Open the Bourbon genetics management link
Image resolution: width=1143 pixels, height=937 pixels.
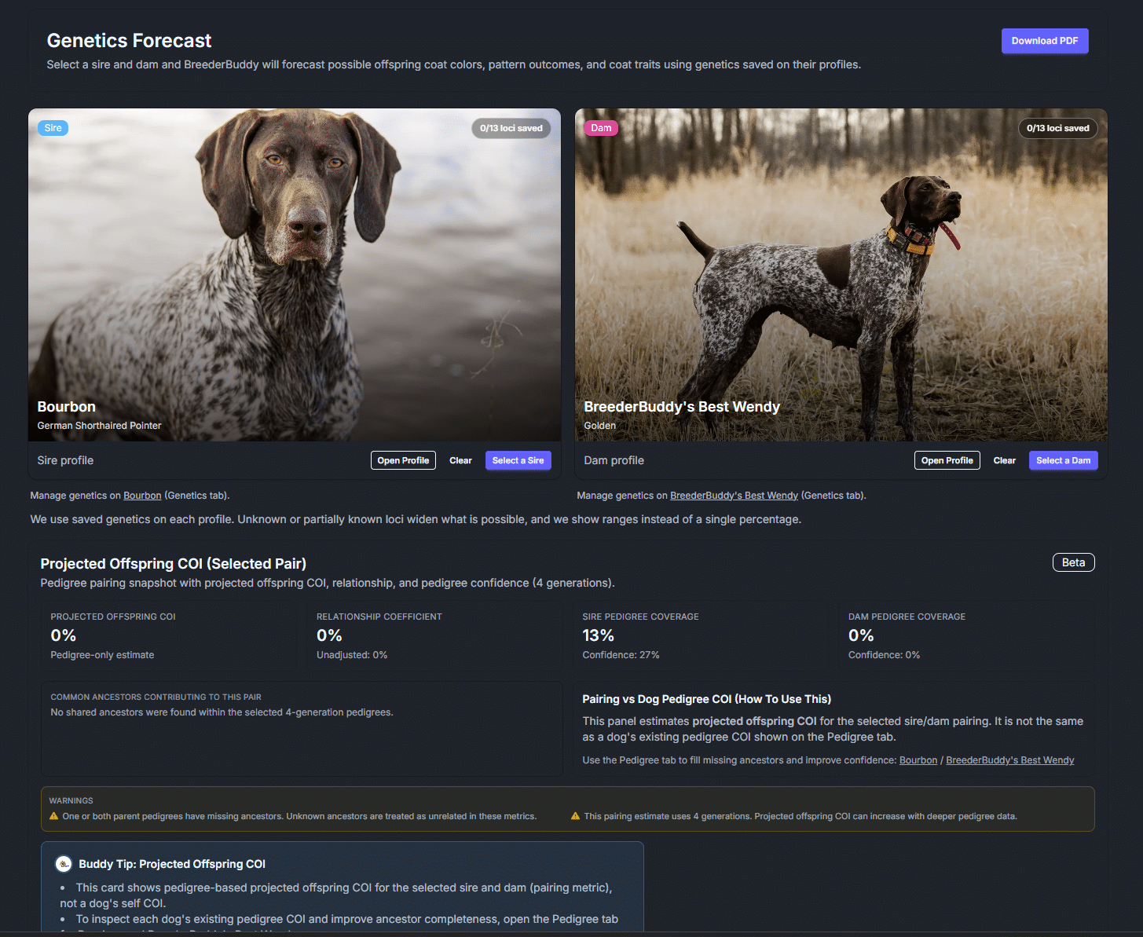click(142, 495)
